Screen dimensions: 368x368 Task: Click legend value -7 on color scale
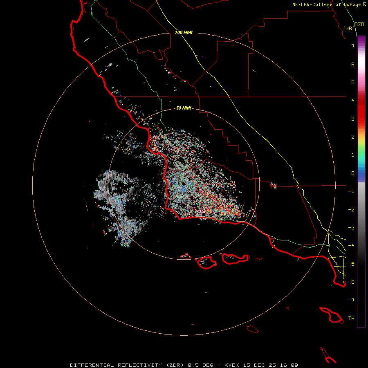[351, 300]
